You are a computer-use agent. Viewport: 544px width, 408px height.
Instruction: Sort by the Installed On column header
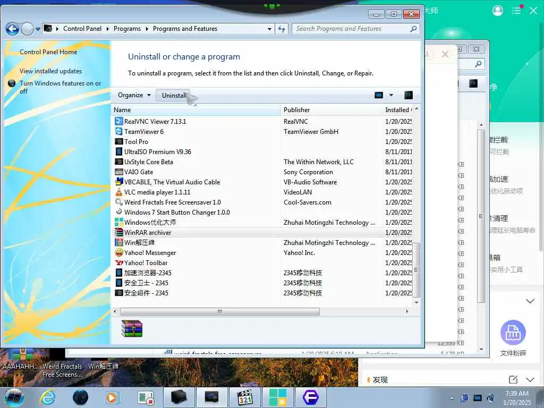pyautogui.click(x=397, y=109)
